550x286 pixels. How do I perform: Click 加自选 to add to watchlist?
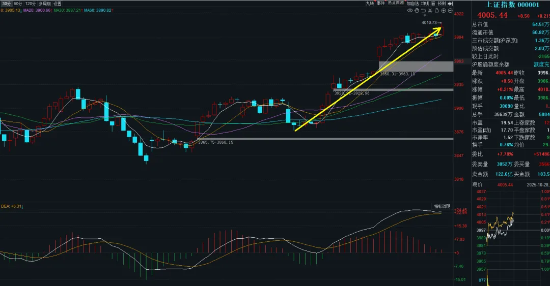pyautogui.click(x=413, y=4)
